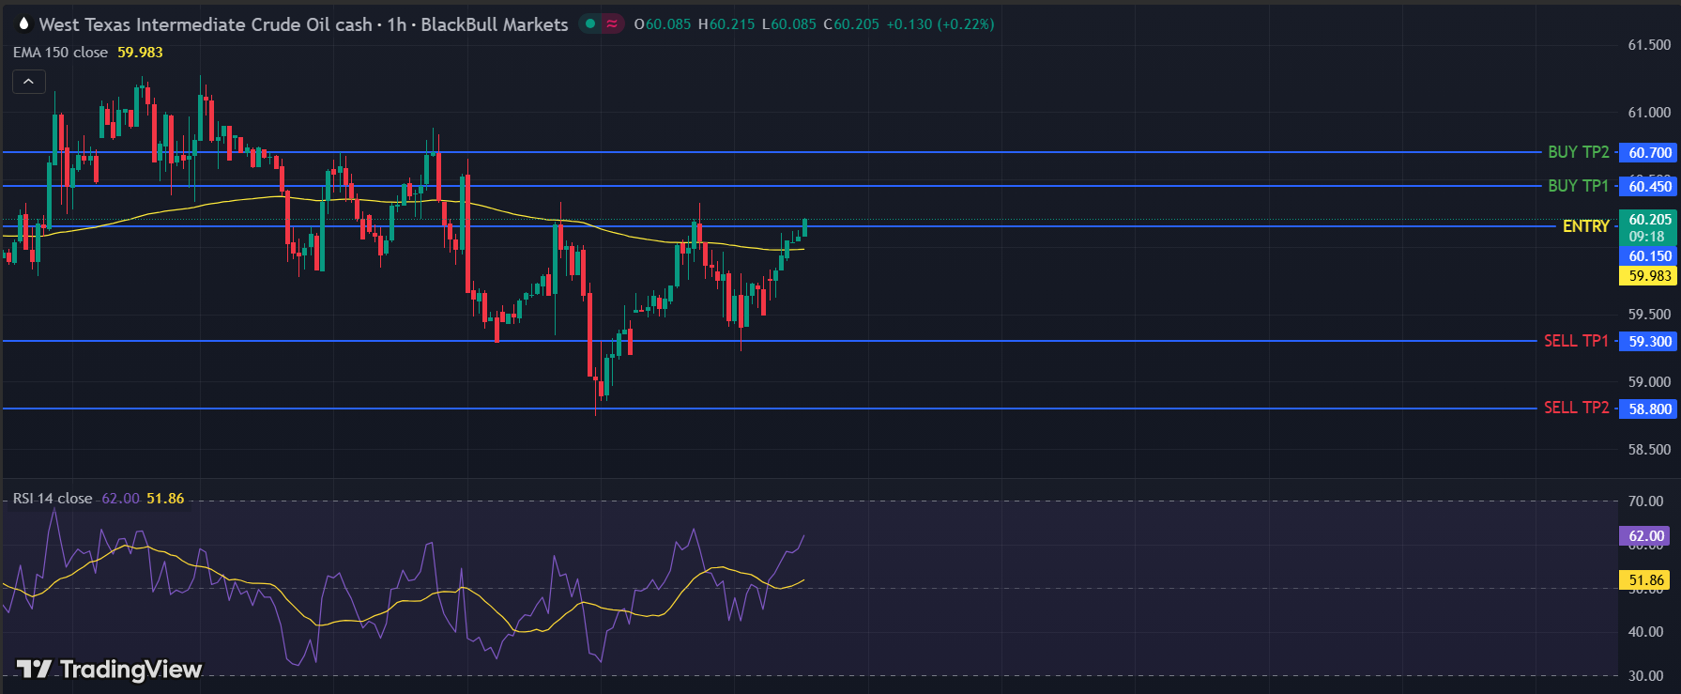Click the 1h timeframe in chart title
The height and width of the screenshot is (694, 1681).
point(396,24)
